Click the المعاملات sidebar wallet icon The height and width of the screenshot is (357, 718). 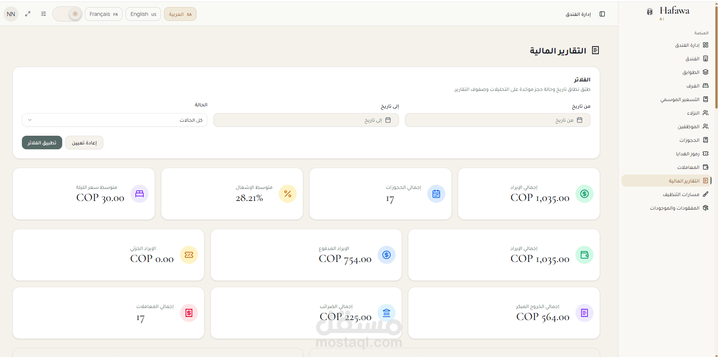(706, 167)
